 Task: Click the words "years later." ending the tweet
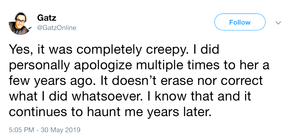coord(179,112)
